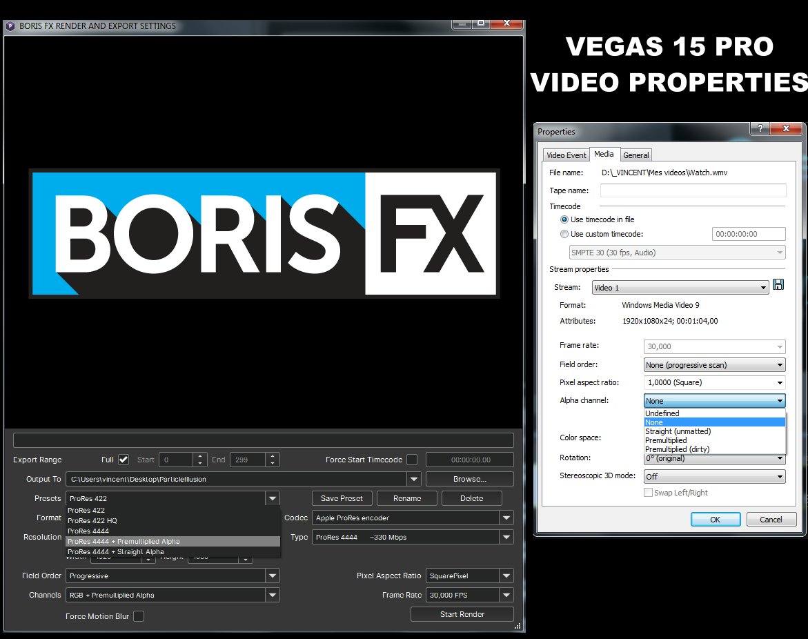Click the Boris FX logo preview
Viewport: 808px width, 639px height.
point(264,233)
